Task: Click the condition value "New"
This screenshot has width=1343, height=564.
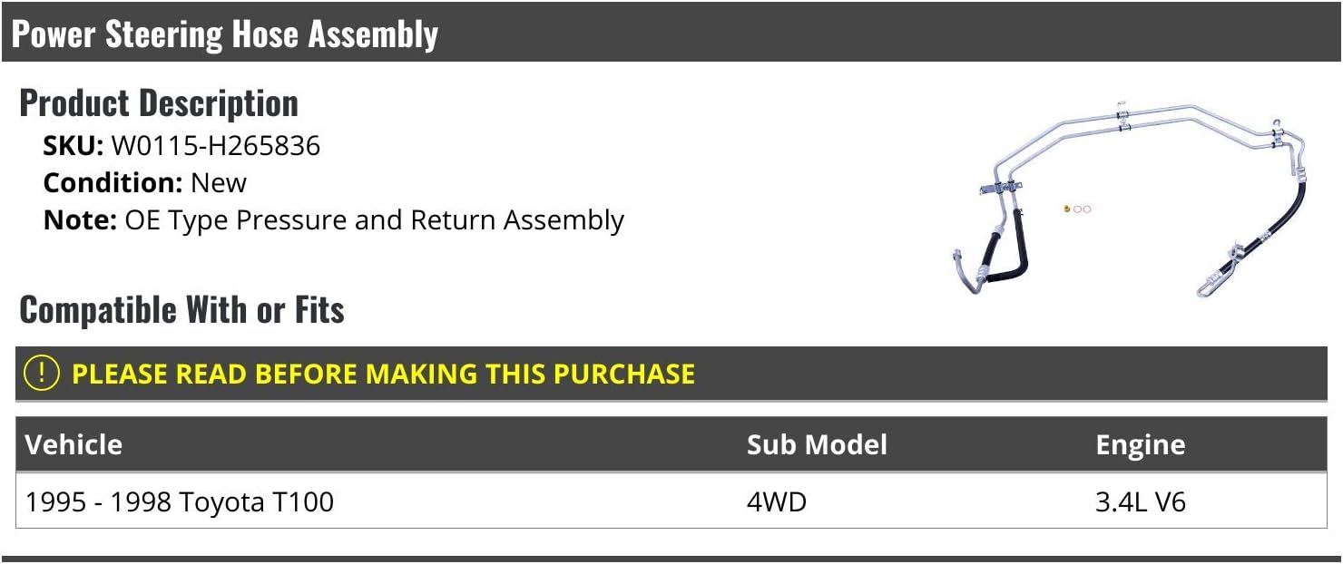Action: point(219,182)
